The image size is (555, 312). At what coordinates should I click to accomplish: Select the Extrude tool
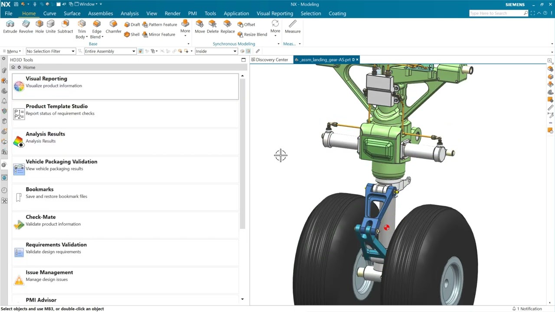pyautogui.click(x=10, y=26)
